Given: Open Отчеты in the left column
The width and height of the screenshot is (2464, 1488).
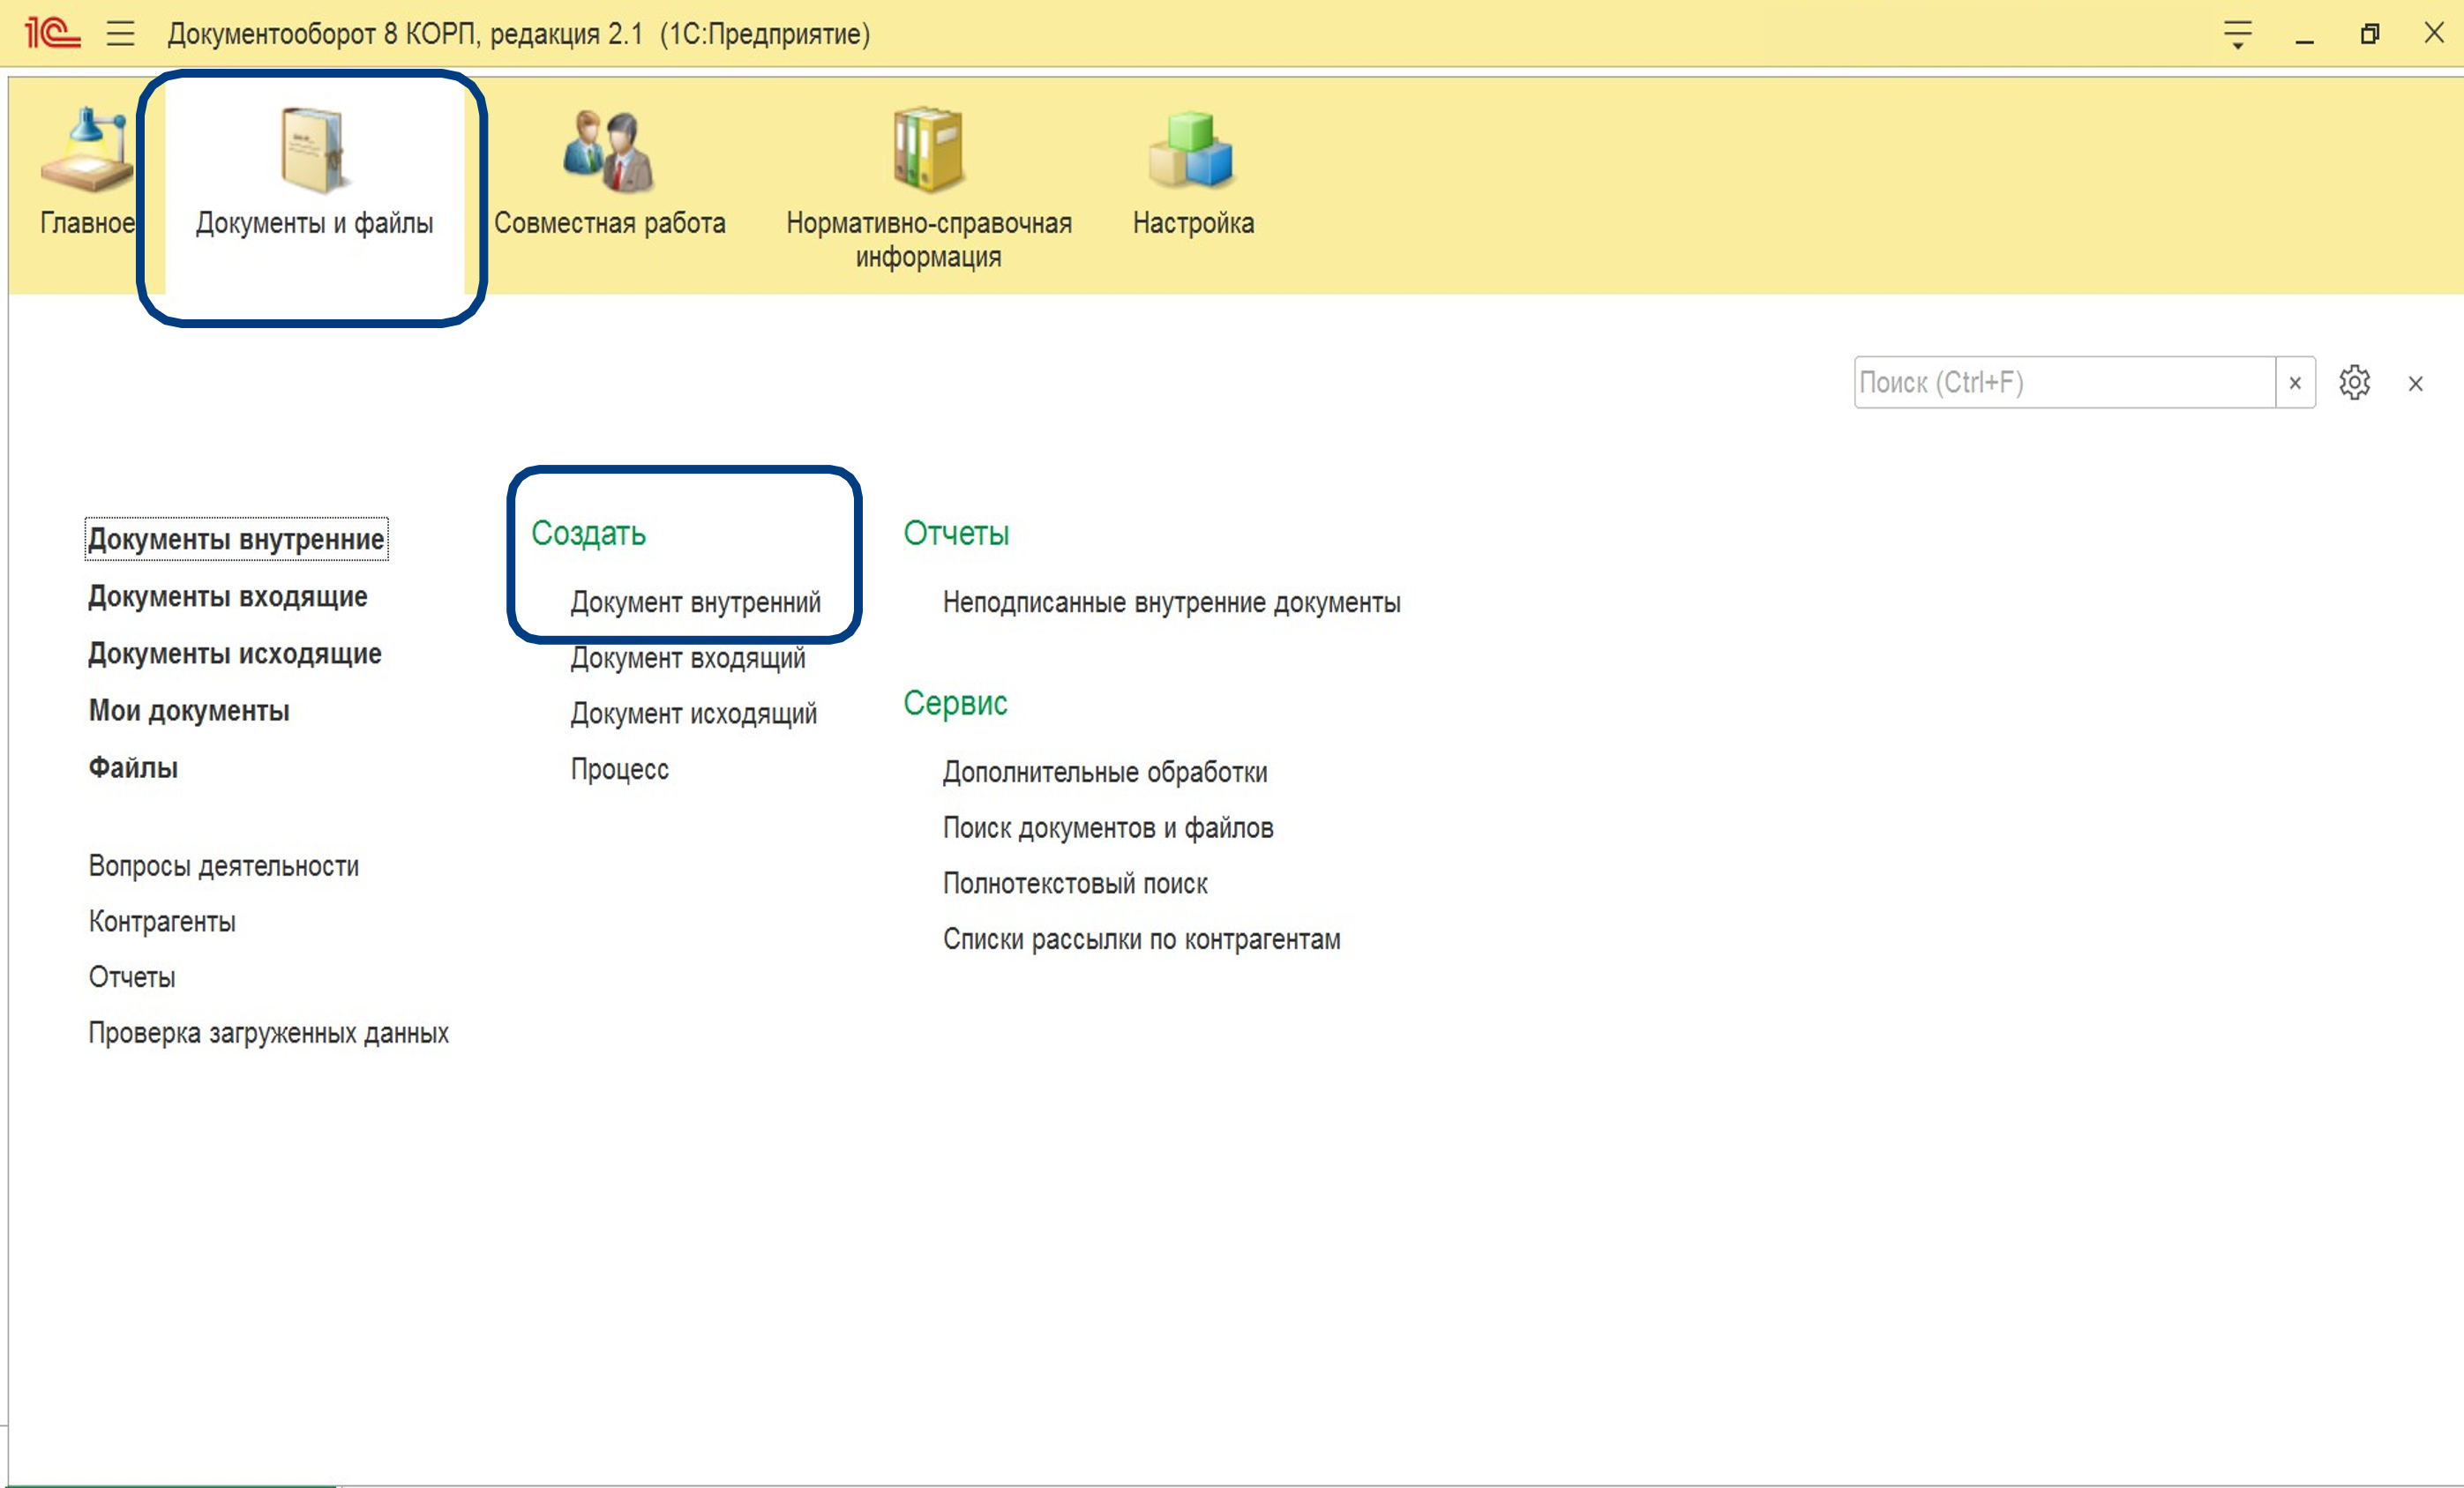Looking at the screenshot, I should click(132, 978).
